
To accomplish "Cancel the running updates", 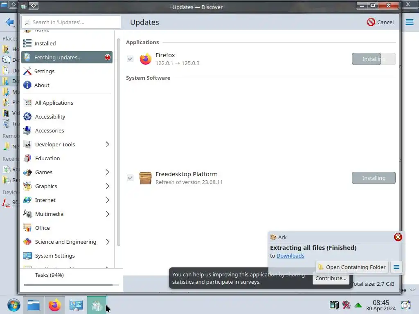I will tap(380, 22).
